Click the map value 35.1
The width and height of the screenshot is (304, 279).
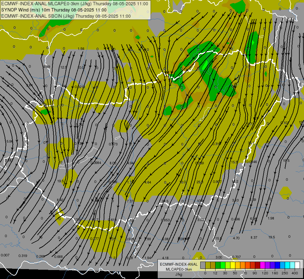[x=251, y=143]
